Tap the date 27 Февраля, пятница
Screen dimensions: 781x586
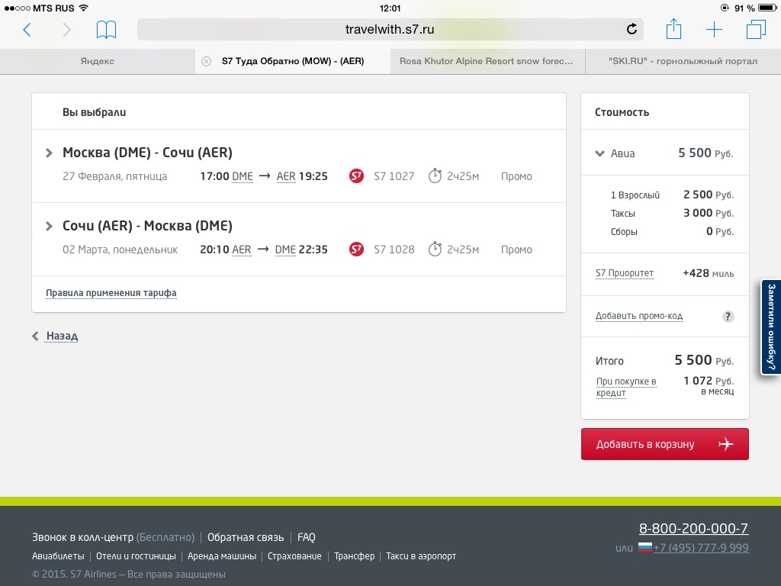pos(114,176)
